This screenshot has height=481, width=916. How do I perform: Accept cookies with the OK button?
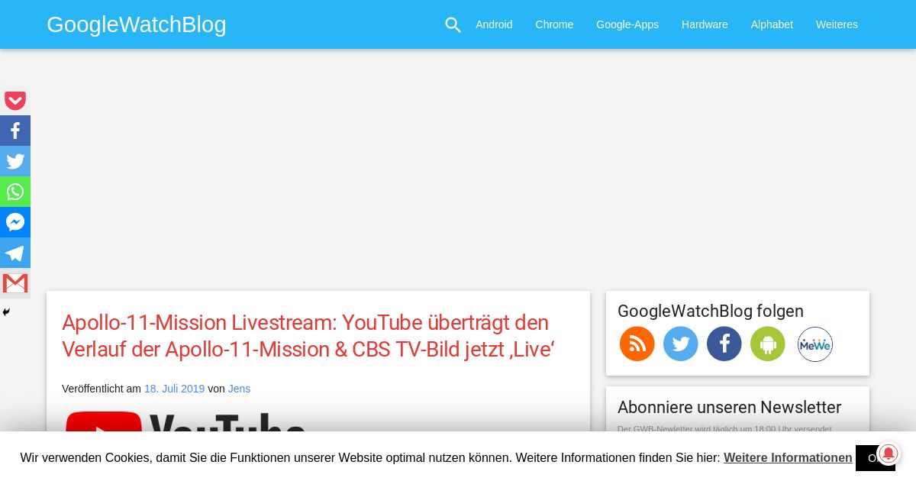pos(875,458)
